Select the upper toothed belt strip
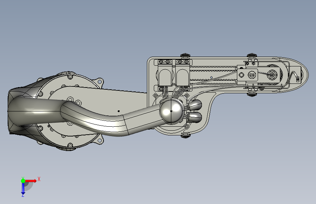Image resolution: width=316 pixels, height=204 pixels. click(x=213, y=68)
